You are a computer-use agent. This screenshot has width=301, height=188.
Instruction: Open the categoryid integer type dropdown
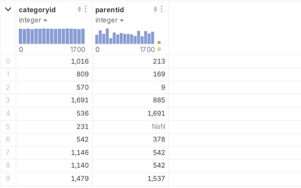(x=45, y=21)
